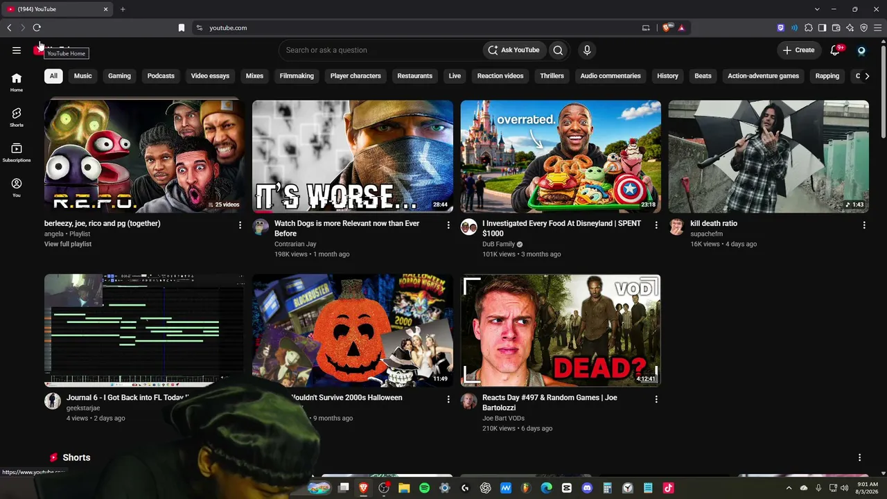Open Discord from the taskbar
Viewport: 887px width, 499px height.
point(587,488)
